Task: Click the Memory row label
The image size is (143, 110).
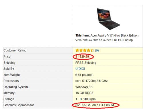Action: pos(9,93)
